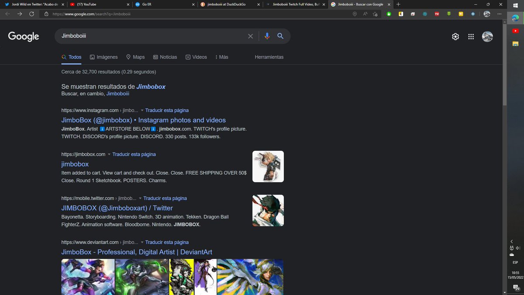
Task: Open Google settings gear
Action: coord(455,37)
